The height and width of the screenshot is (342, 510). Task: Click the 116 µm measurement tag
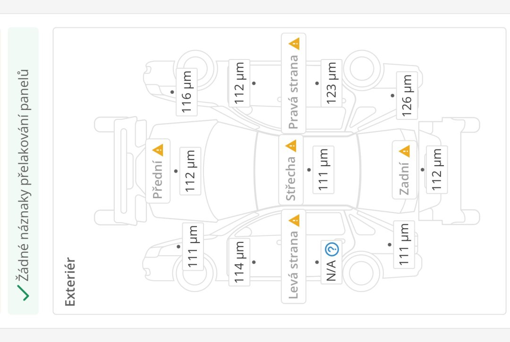click(x=187, y=92)
